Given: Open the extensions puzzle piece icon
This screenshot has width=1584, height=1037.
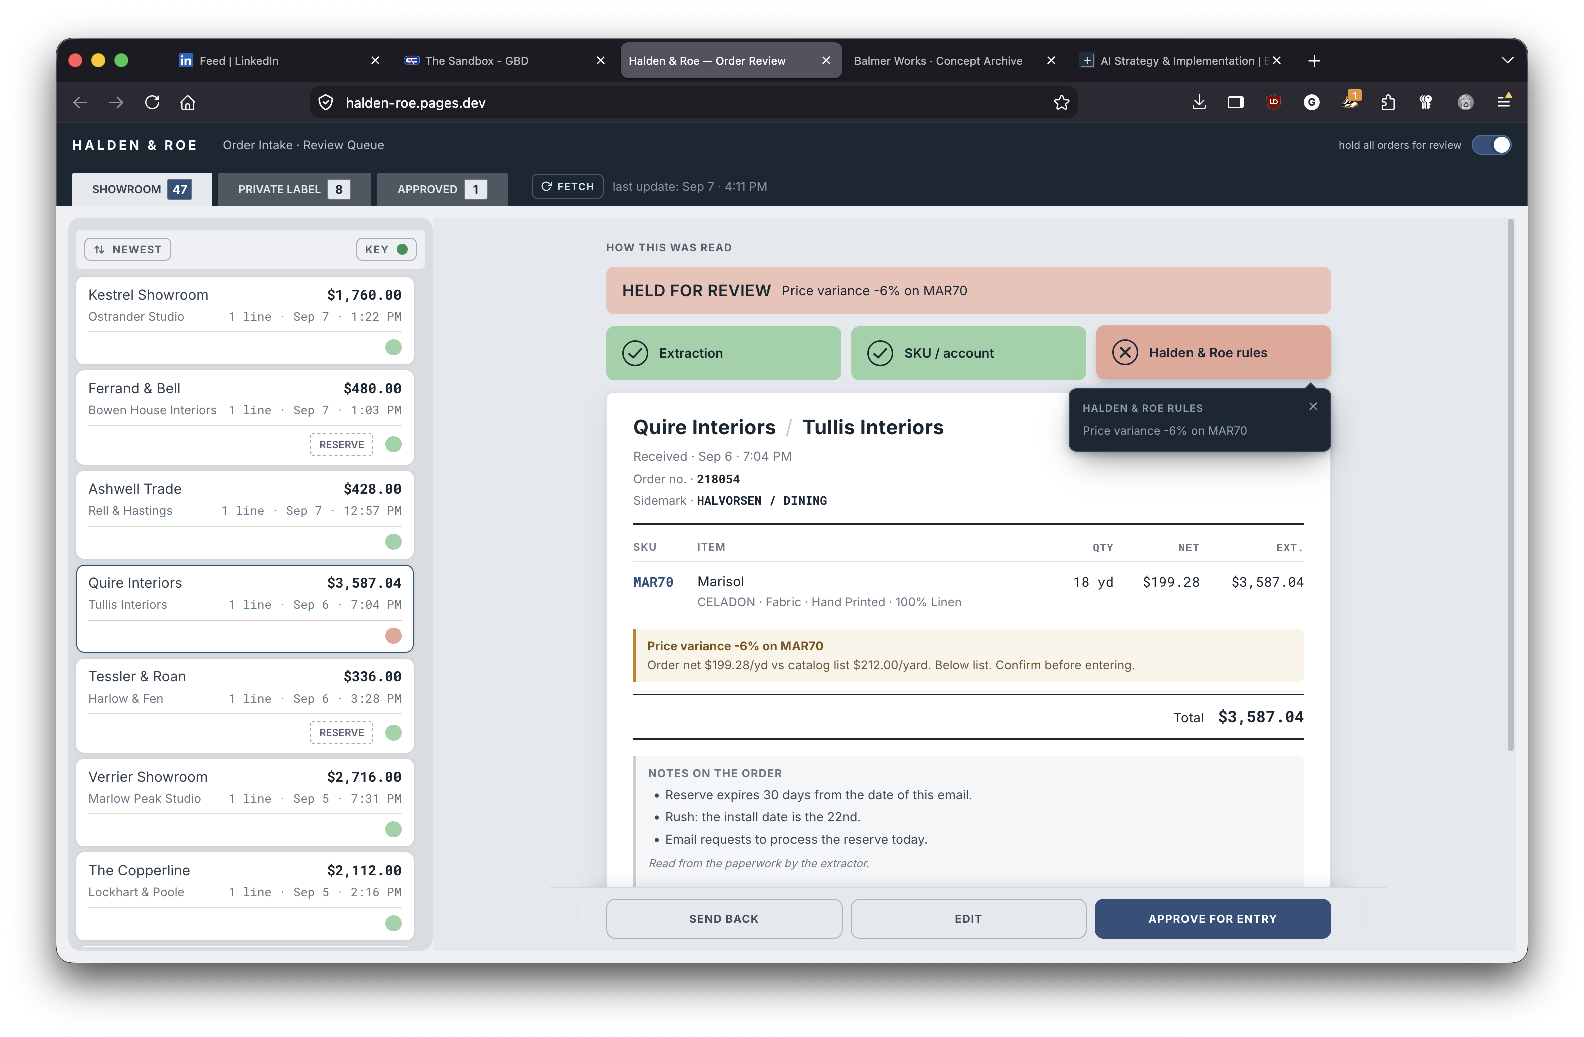Looking at the screenshot, I should [x=1388, y=102].
